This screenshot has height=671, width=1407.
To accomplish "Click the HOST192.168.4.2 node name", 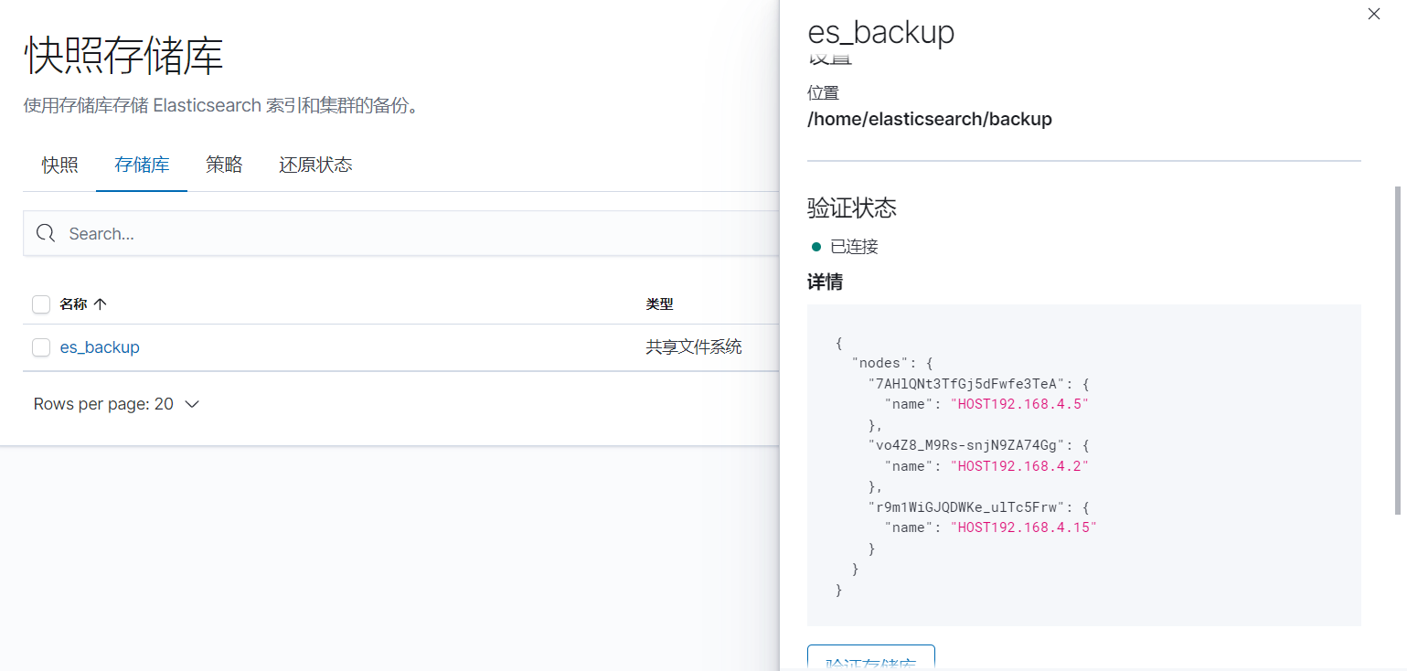I will [x=1020, y=466].
